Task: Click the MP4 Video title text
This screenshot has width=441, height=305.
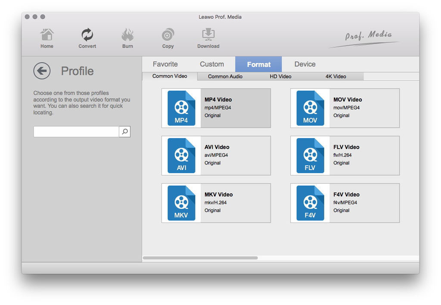Action: tap(218, 100)
